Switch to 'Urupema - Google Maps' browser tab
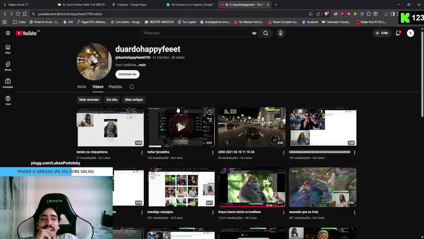Screen dimensions: 424x239 click(136, 5)
